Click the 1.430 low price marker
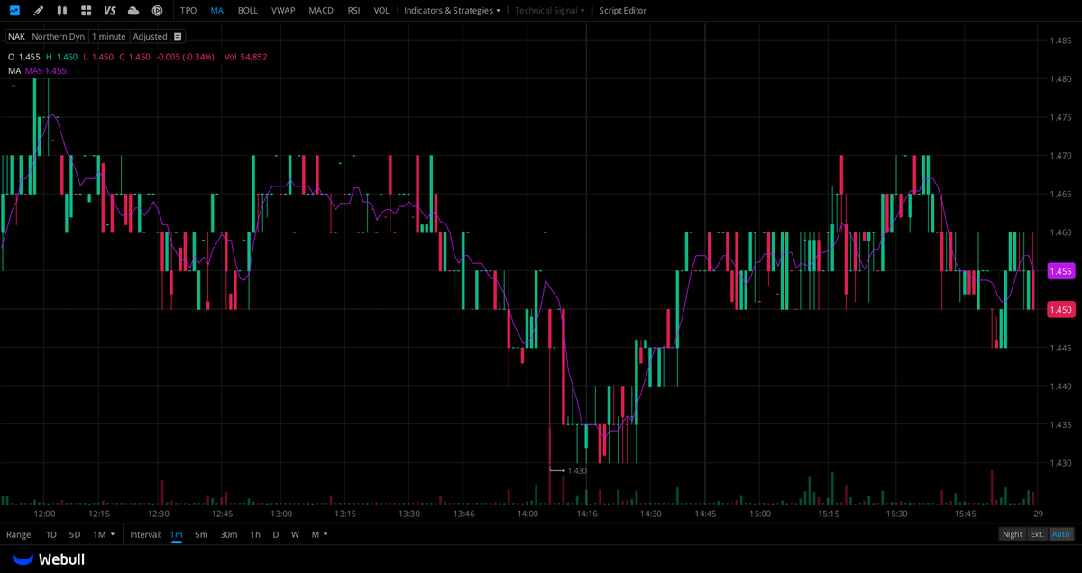The width and height of the screenshot is (1082, 573). pyautogui.click(x=577, y=470)
